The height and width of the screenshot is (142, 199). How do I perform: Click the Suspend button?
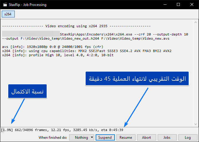(105, 138)
